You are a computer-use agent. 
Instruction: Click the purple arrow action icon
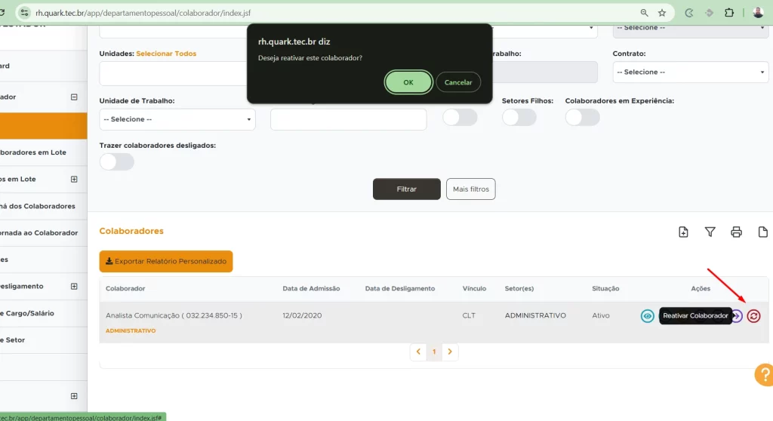[736, 316]
